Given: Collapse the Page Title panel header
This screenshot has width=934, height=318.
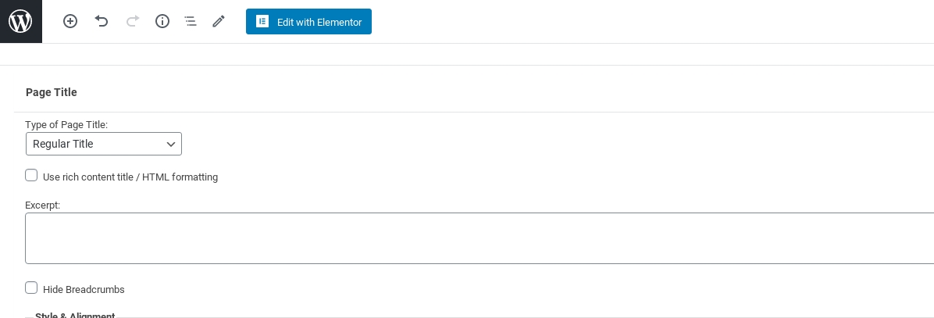Looking at the screenshot, I should [x=52, y=92].
